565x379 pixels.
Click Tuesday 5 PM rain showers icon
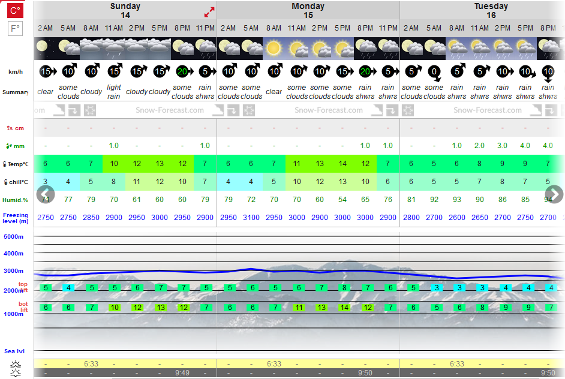point(525,49)
